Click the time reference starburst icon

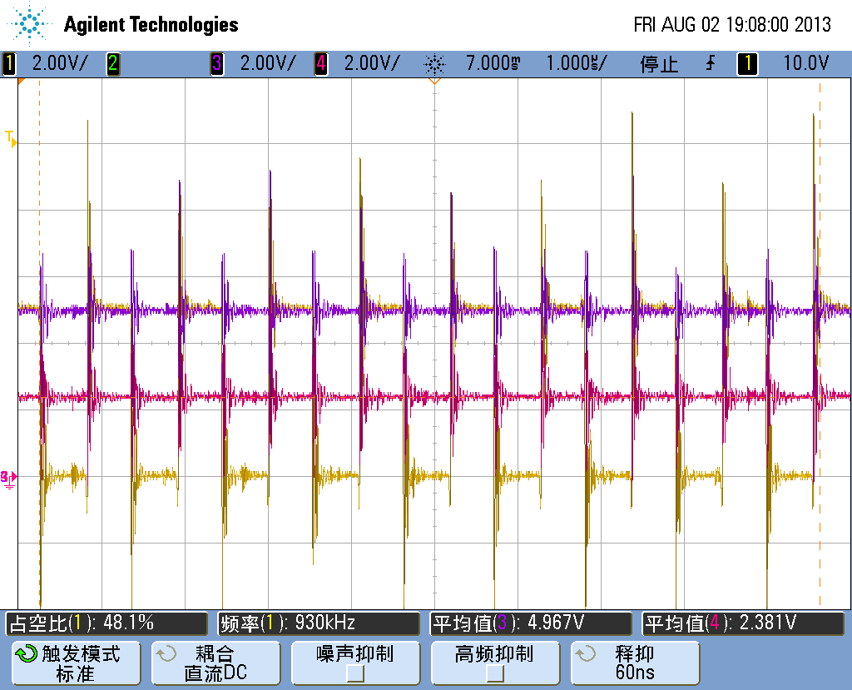coord(434,64)
